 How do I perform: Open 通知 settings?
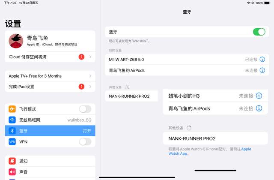coord(50,161)
